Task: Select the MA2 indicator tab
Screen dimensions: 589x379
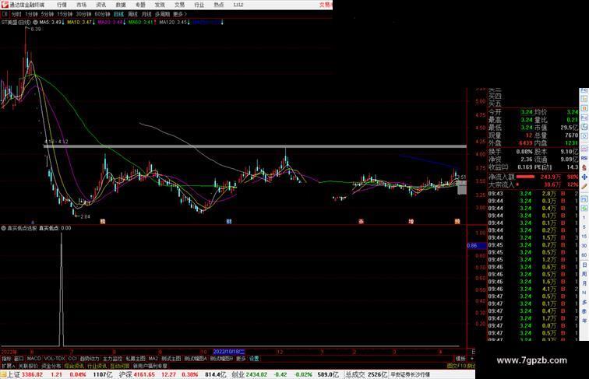Action: click(x=153, y=359)
